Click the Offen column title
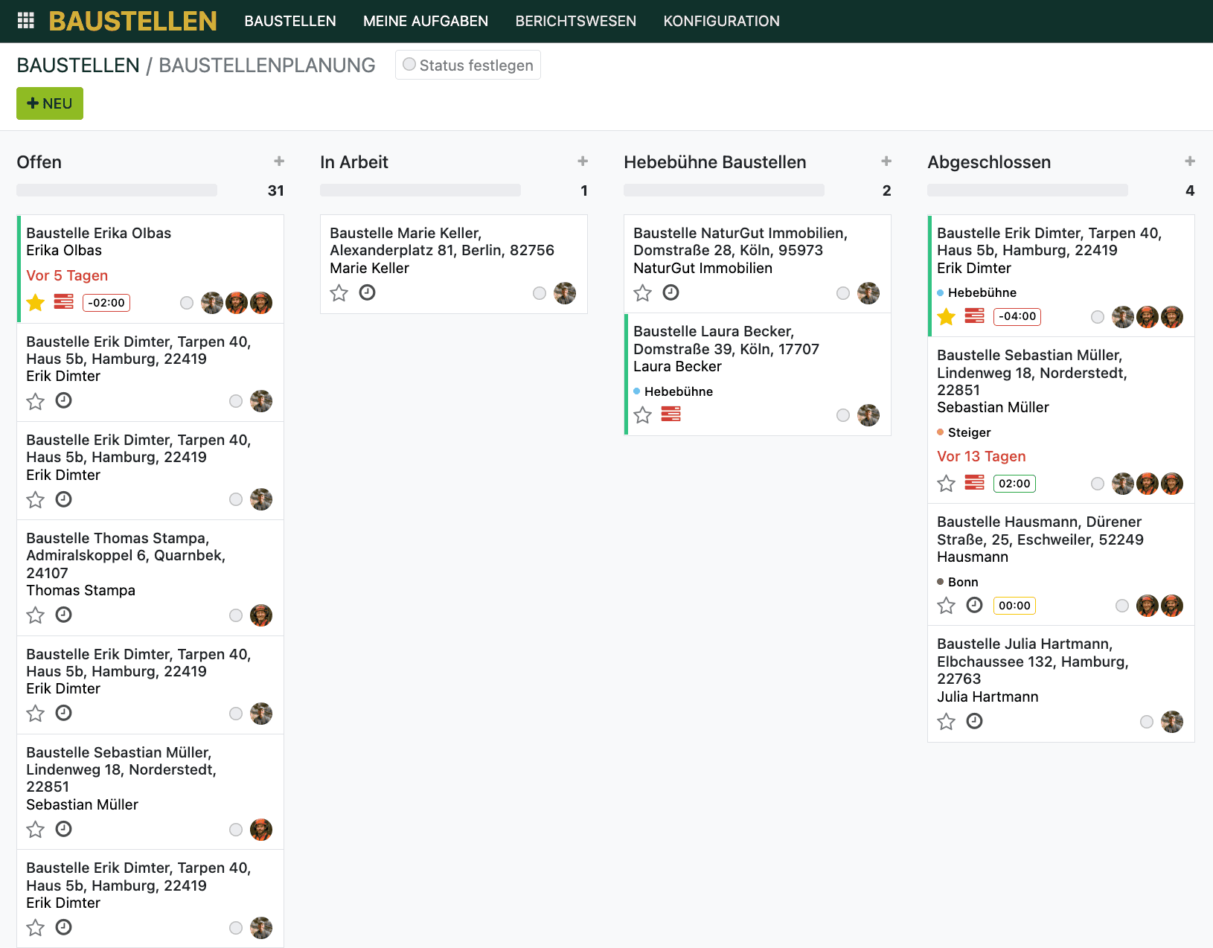1213x948 pixels. (39, 162)
